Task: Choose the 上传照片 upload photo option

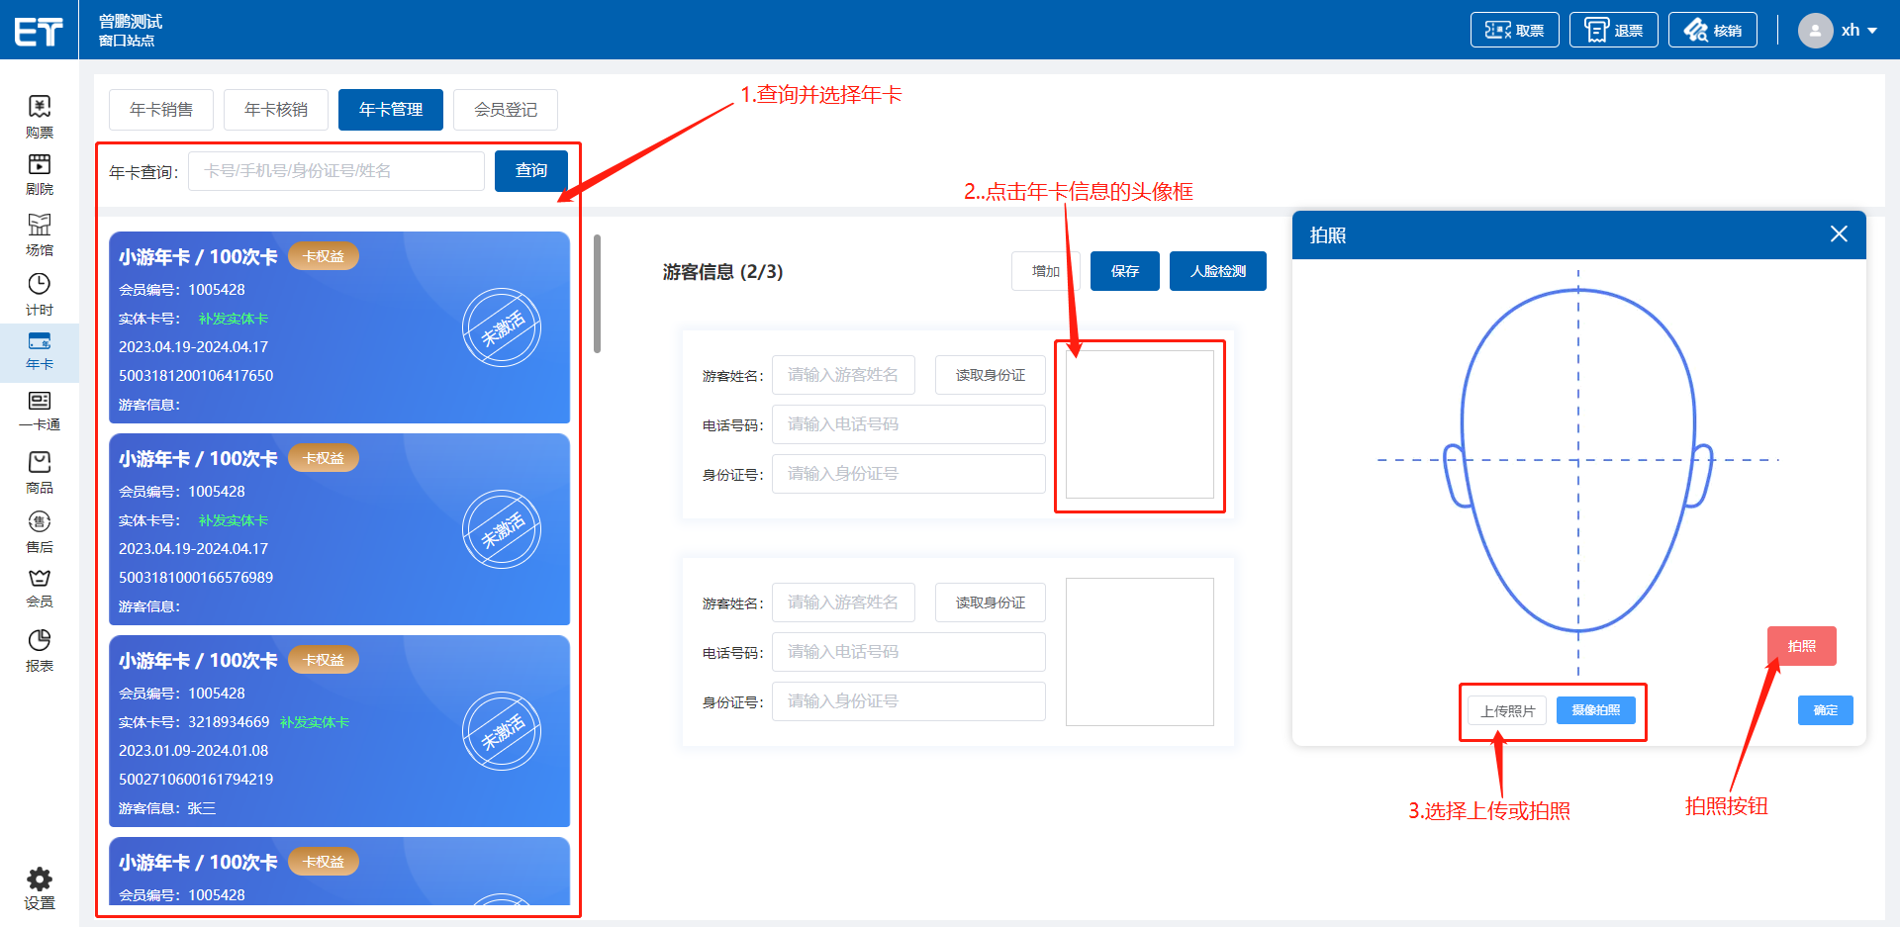Action: coord(1507,711)
